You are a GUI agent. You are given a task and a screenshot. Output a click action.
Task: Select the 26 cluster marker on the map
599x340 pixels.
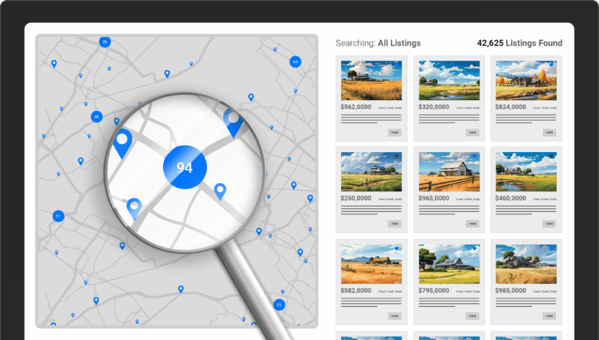pos(104,41)
